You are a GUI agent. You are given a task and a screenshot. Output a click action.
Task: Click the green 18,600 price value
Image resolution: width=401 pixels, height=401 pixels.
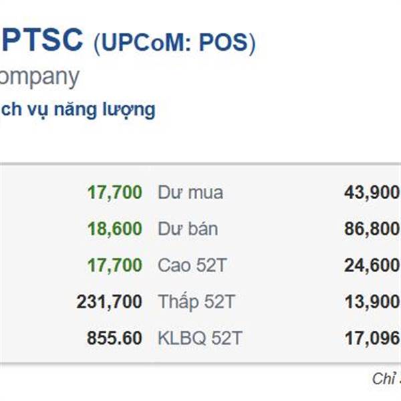tap(114, 229)
